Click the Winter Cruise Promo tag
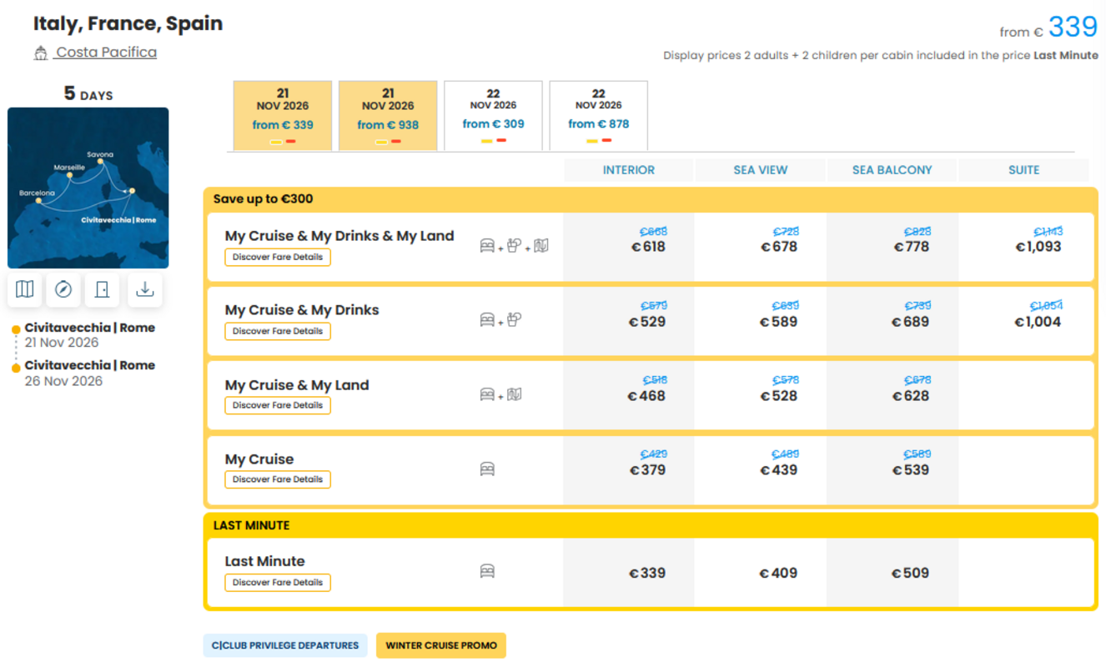This screenshot has height=667, width=1106. click(441, 645)
